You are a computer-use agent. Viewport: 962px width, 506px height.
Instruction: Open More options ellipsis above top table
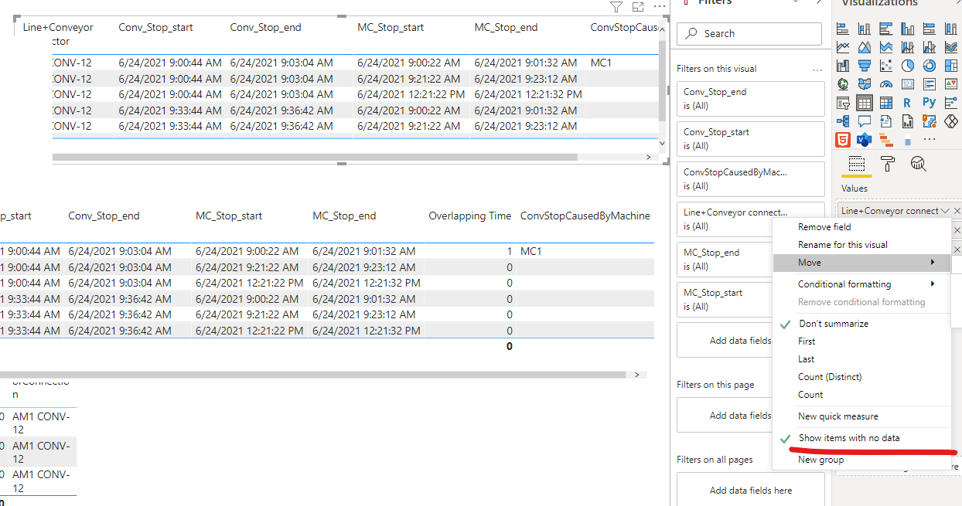[x=660, y=6]
